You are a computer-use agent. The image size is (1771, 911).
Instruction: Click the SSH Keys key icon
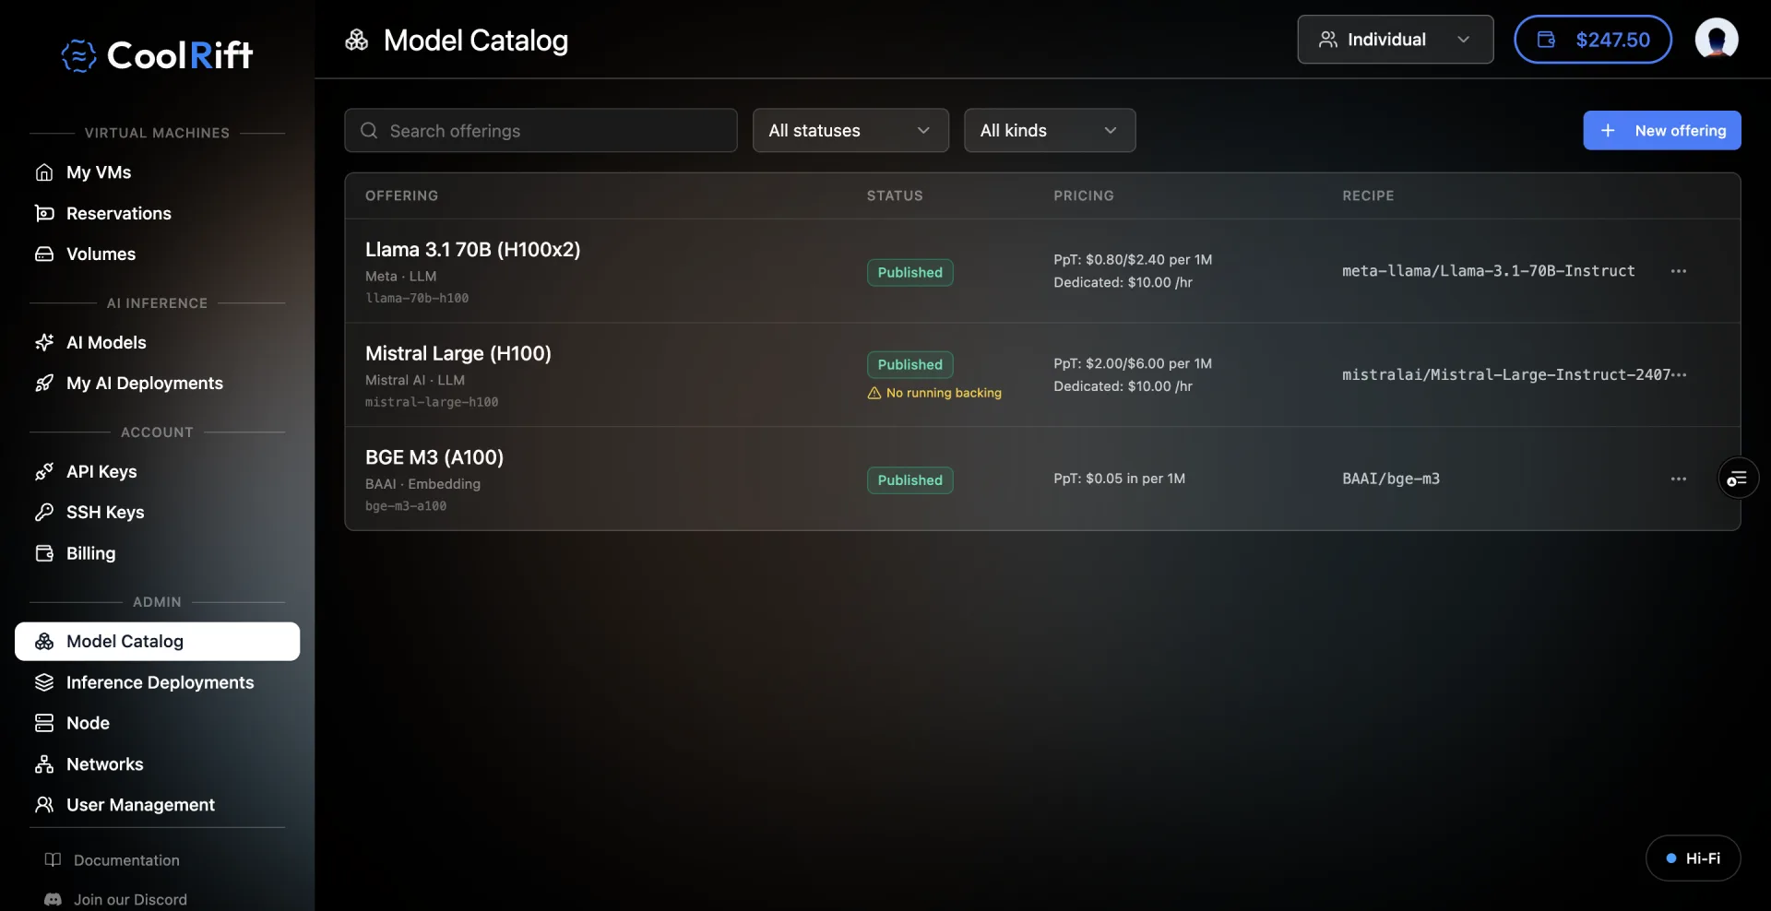coord(44,512)
